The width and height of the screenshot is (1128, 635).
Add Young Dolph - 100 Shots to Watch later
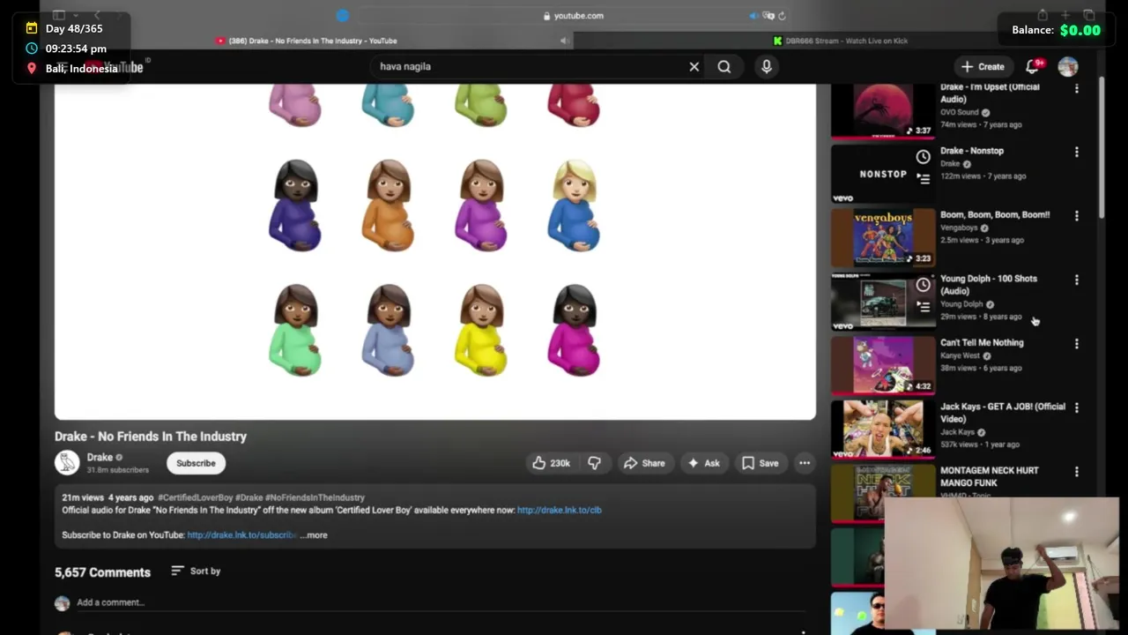(x=923, y=285)
